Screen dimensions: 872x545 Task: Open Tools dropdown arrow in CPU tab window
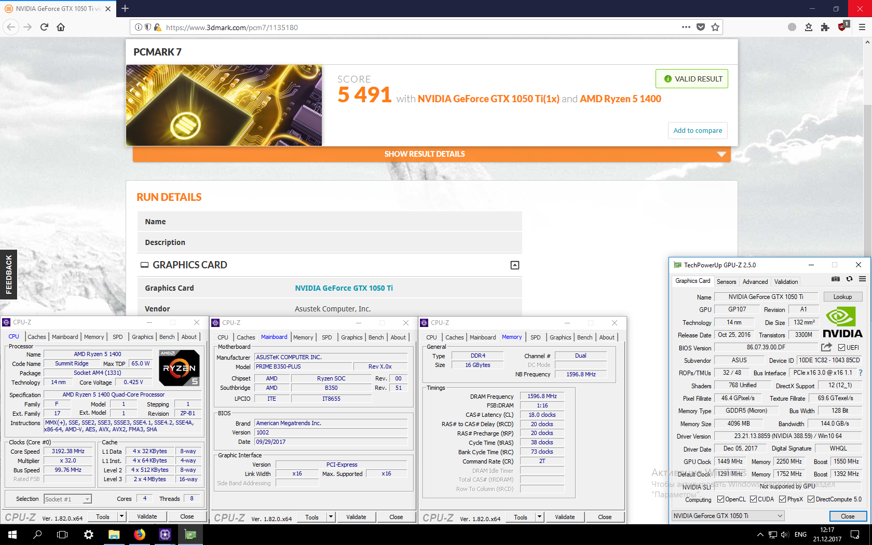coord(121,516)
